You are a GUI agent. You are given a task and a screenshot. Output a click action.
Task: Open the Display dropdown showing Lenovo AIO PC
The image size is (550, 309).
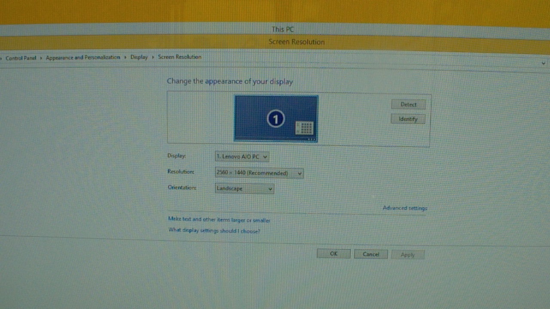(x=242, y=157)
